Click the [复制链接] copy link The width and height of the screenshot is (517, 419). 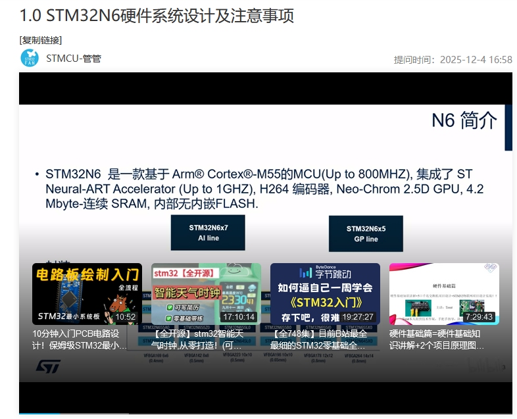point(41,40)
